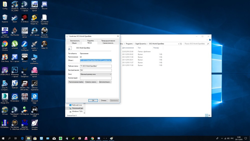The width and height of the screenshot is (250, 141).
Task: Click the Google Chrome desktop icon
Action: click(5, 44)
